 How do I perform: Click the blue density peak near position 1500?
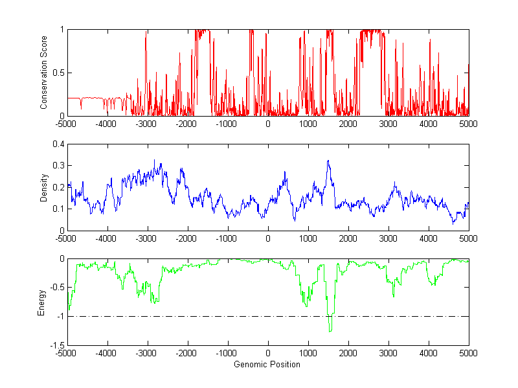coord(328,161)
